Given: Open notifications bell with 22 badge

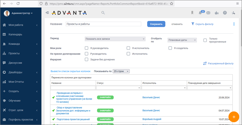Looking at the screenshot, I should tap(200, 13).
